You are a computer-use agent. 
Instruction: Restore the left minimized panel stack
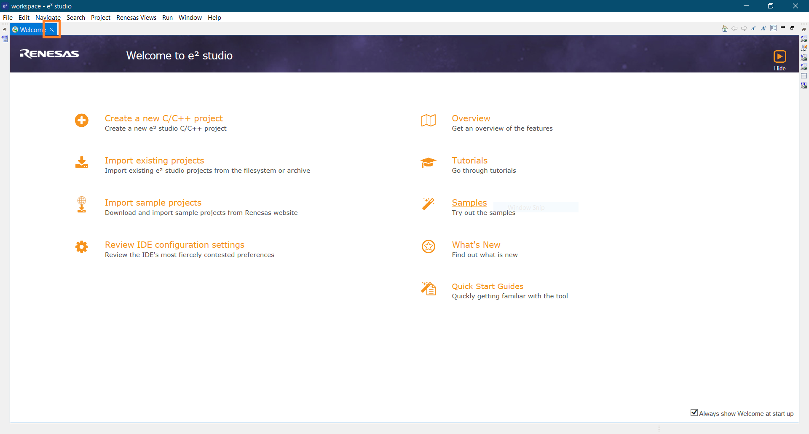point(5,29)
